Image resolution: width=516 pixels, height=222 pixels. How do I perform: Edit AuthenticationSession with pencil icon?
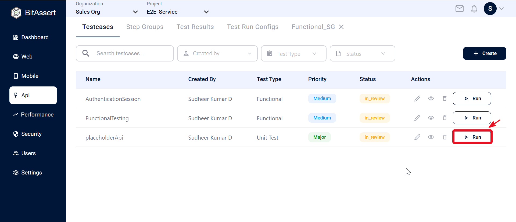(x=417, y=99)
